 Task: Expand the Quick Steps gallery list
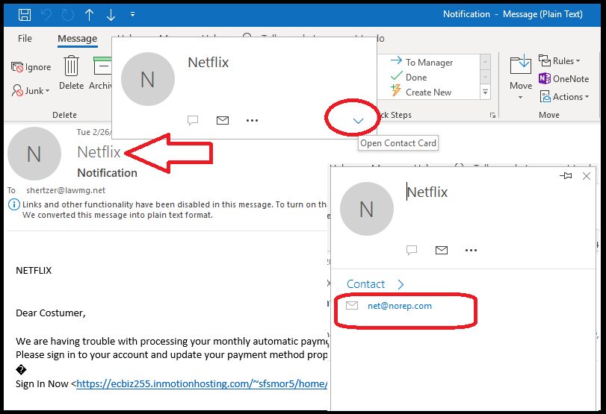(x=485, y=92)
